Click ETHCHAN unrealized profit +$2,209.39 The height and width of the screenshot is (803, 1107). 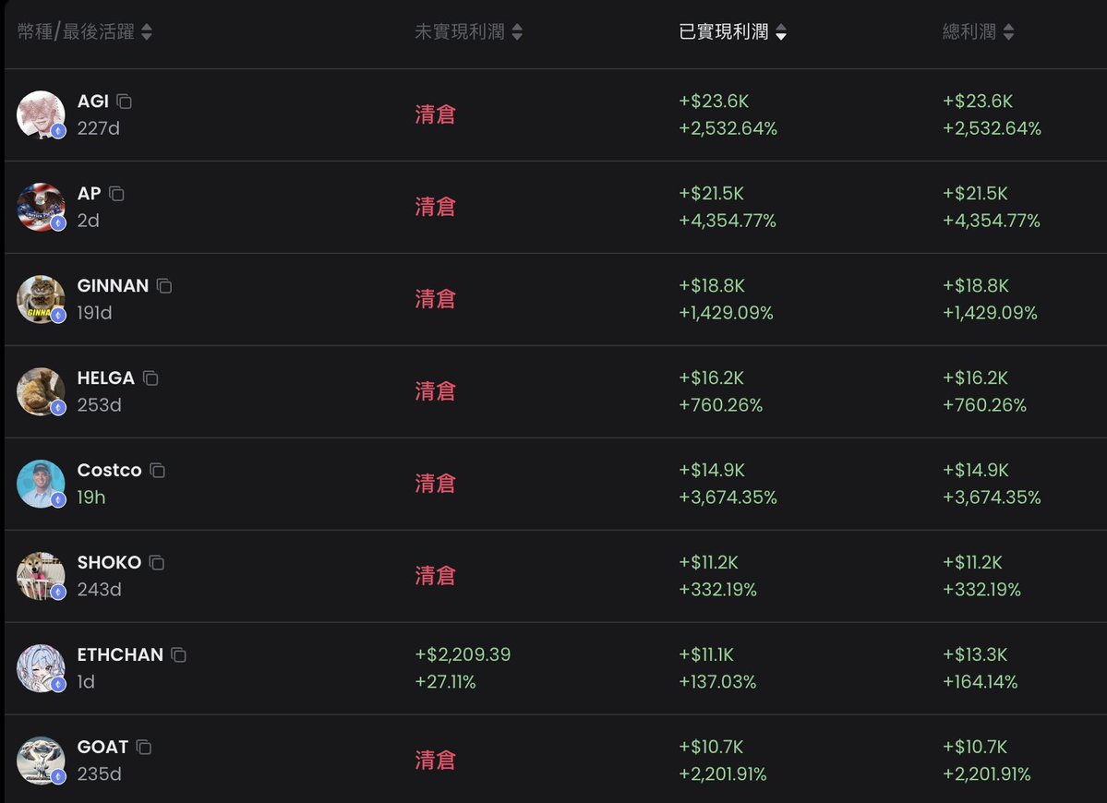463,654
